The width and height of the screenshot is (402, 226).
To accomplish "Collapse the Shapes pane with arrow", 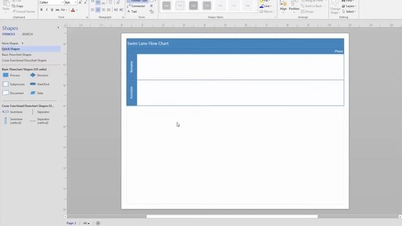I will (x=58, y=28).
